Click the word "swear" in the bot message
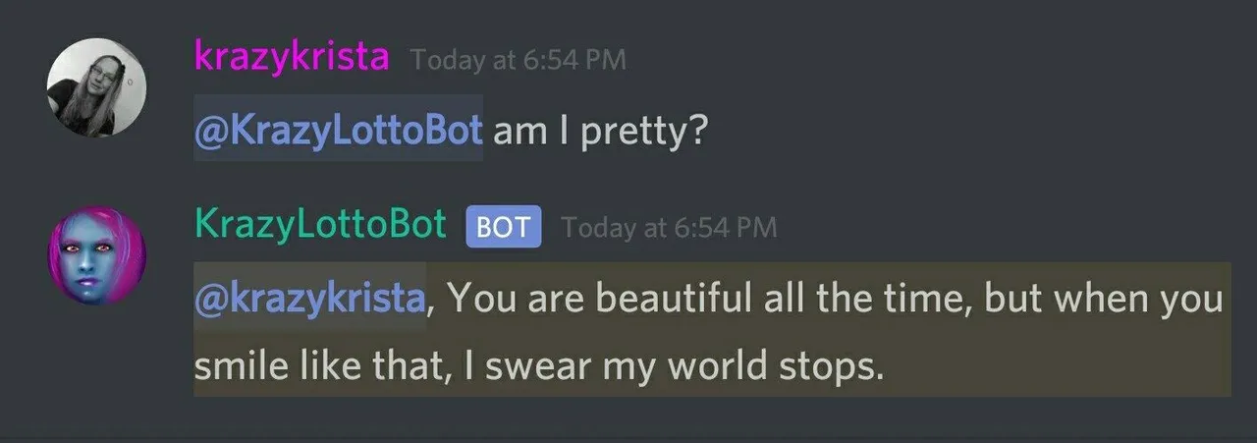 (537, 367)
